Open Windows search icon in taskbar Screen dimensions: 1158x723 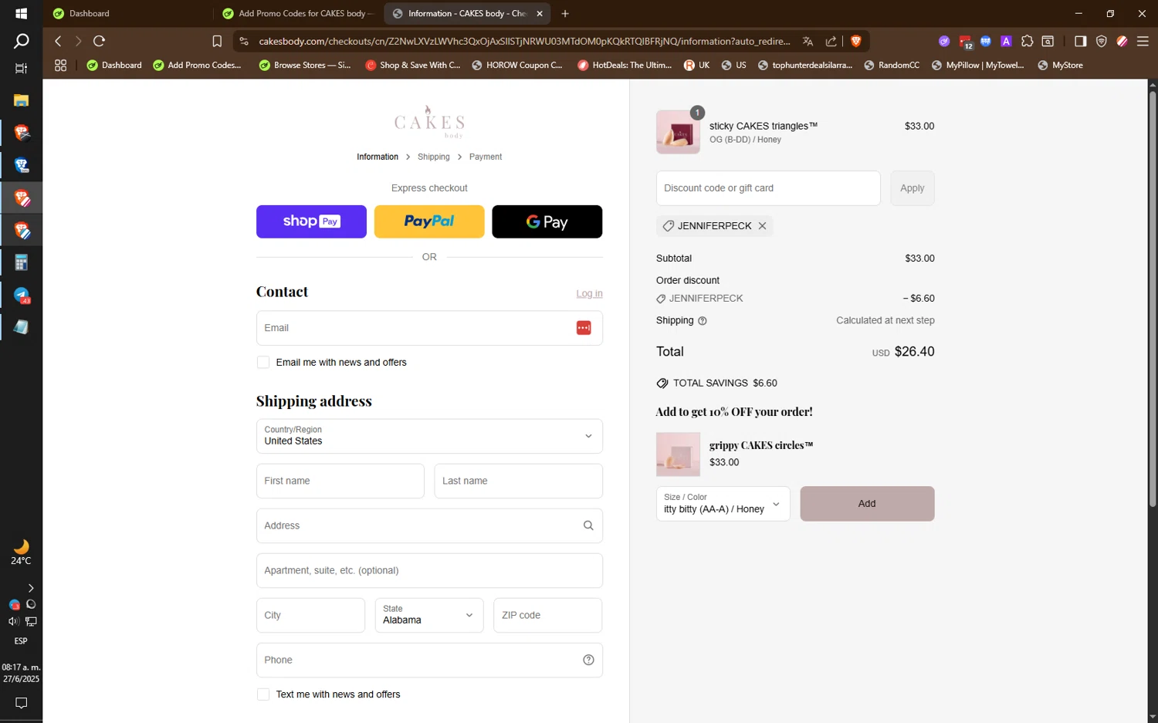tap(21, 41)
